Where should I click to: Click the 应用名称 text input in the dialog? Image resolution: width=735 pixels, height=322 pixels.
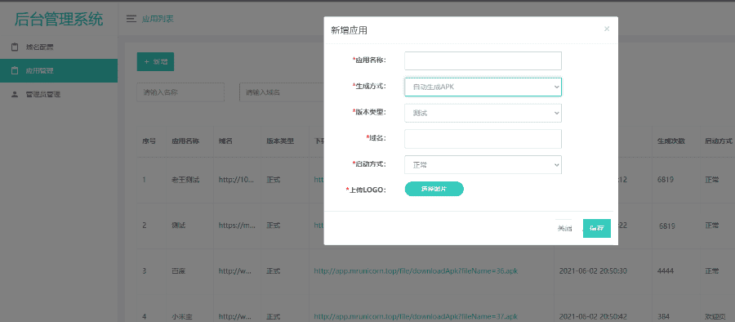[x=483, y=61]
